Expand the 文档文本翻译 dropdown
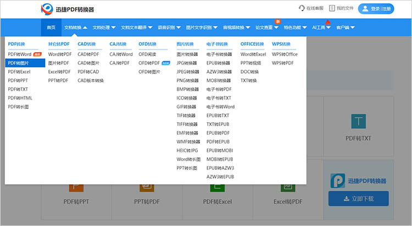The height and width of the screenshot is (226, 412). coord(137,27)
